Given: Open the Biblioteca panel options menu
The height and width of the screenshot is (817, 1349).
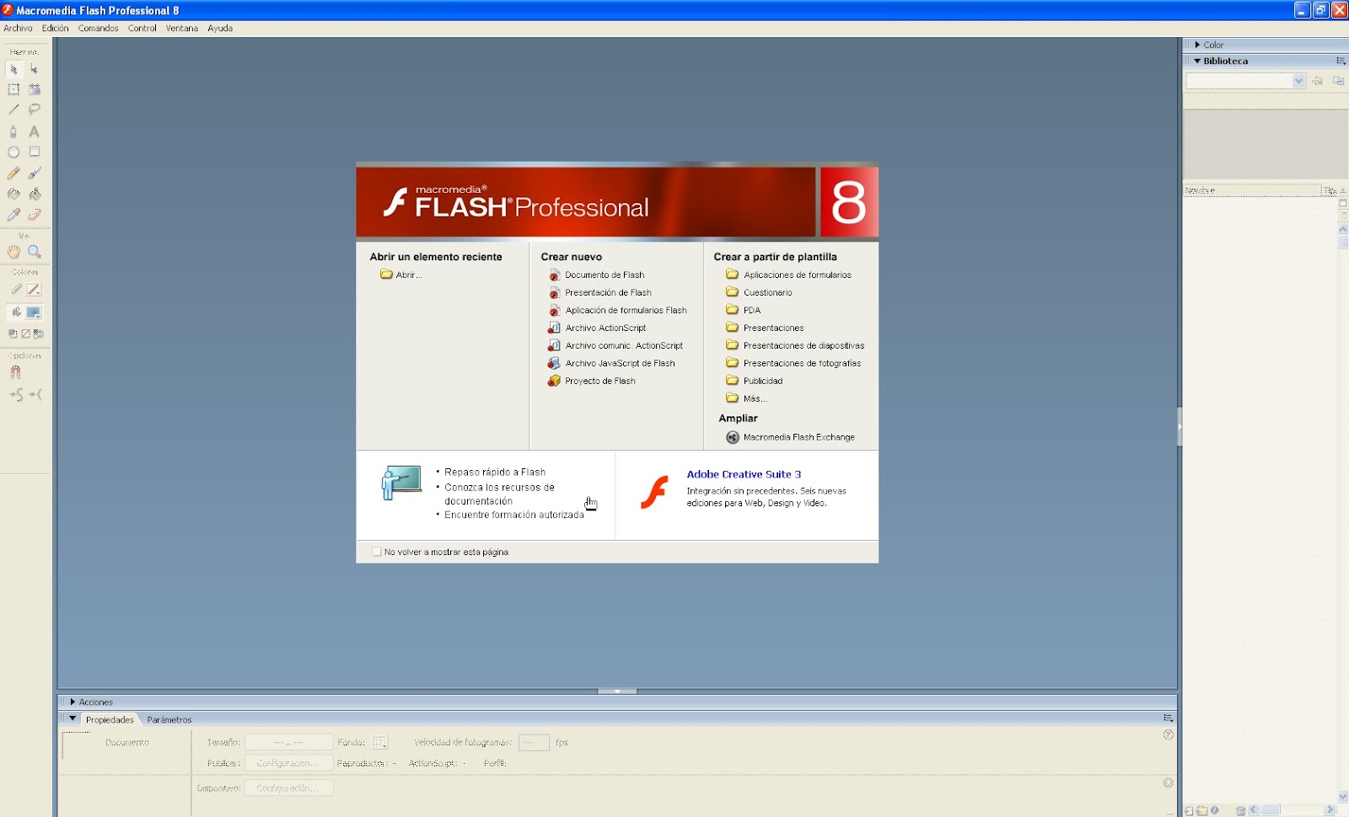Looking at the screenshot, I should [1340, 61].
